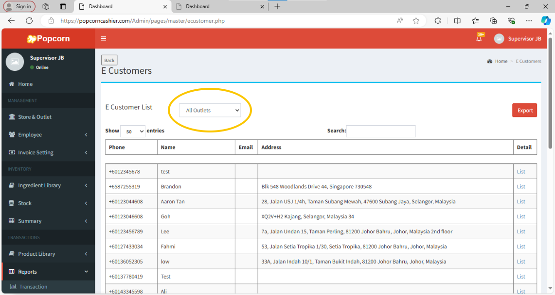Go back using the Back button

pos(109,60)
